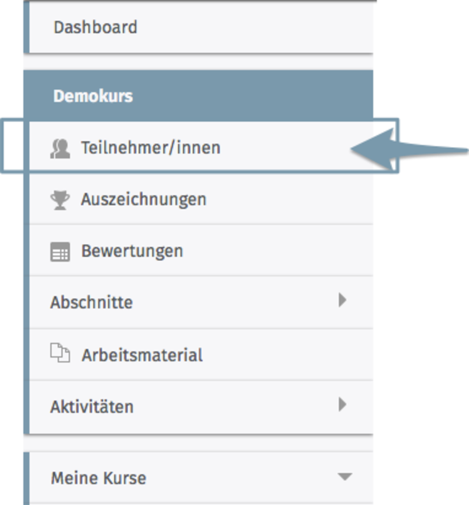Open the Teilnehmer/innen text link
The image size is (469, 505).
pos(150,148)
